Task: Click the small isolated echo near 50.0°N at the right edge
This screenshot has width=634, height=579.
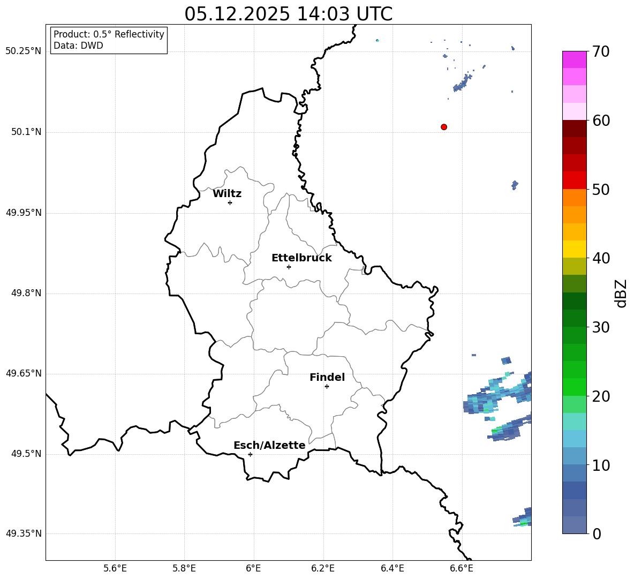Action: 514,185
